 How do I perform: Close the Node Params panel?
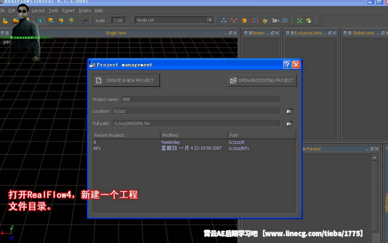[377, 149]
